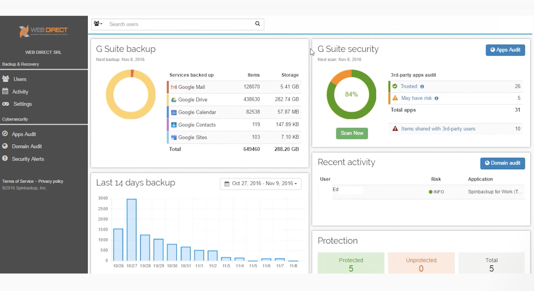Click the Google Contacts icon
The height and width of the screenshot is (291, 534).
(x=174, y=125)
